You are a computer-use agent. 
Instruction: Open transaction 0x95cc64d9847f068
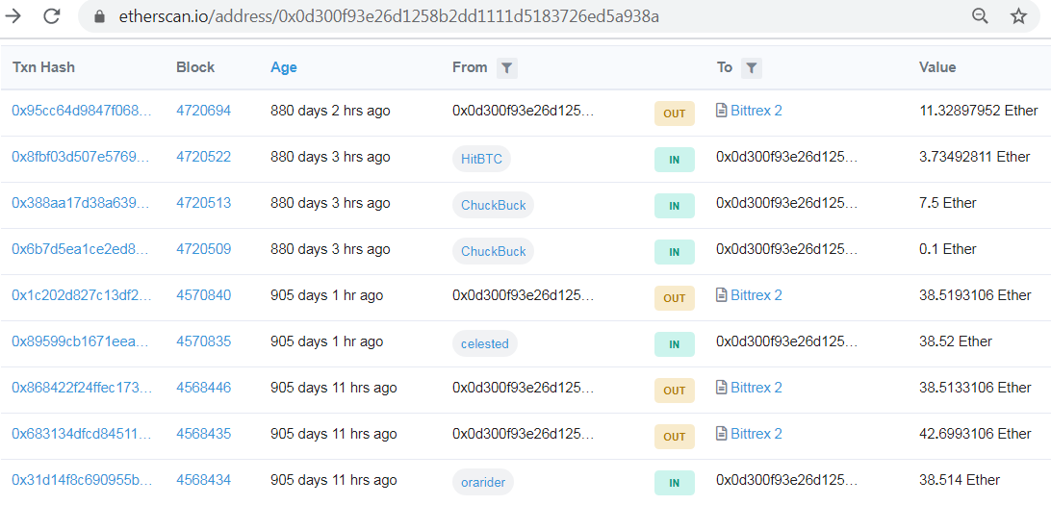click(x=82, y=111)
